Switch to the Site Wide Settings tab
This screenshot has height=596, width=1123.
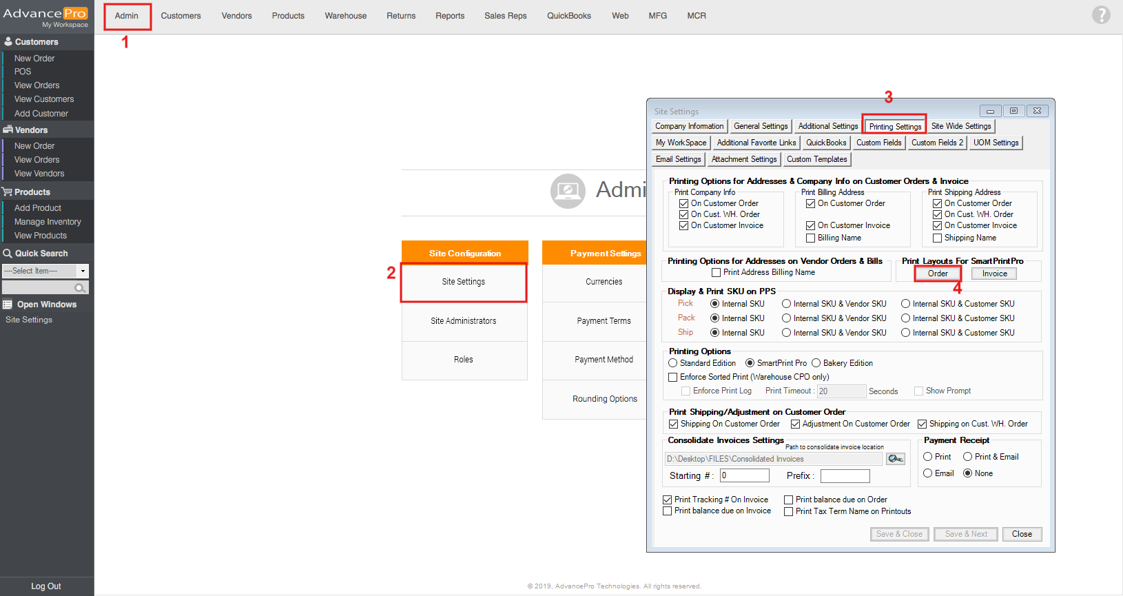point(960,126)
